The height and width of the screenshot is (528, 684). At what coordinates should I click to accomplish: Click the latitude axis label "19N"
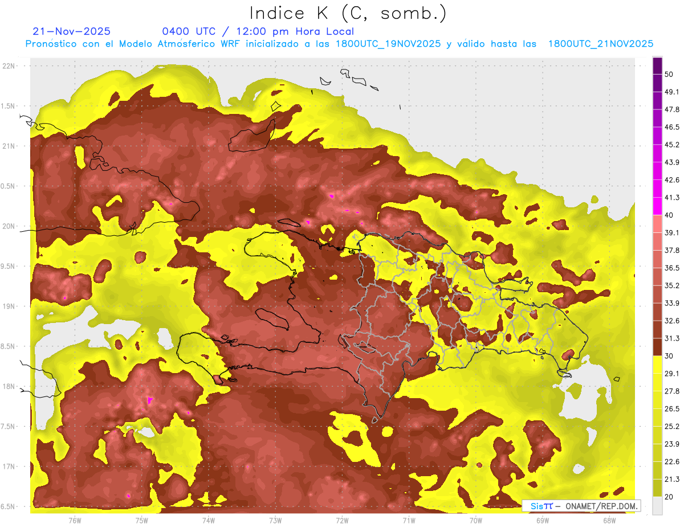click(x=9, y=306)
